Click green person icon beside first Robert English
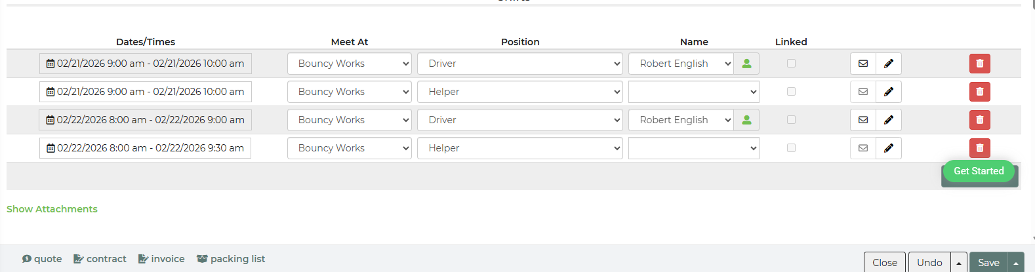Viewport: 1035px width, 272px height. [x=746, y=64]
